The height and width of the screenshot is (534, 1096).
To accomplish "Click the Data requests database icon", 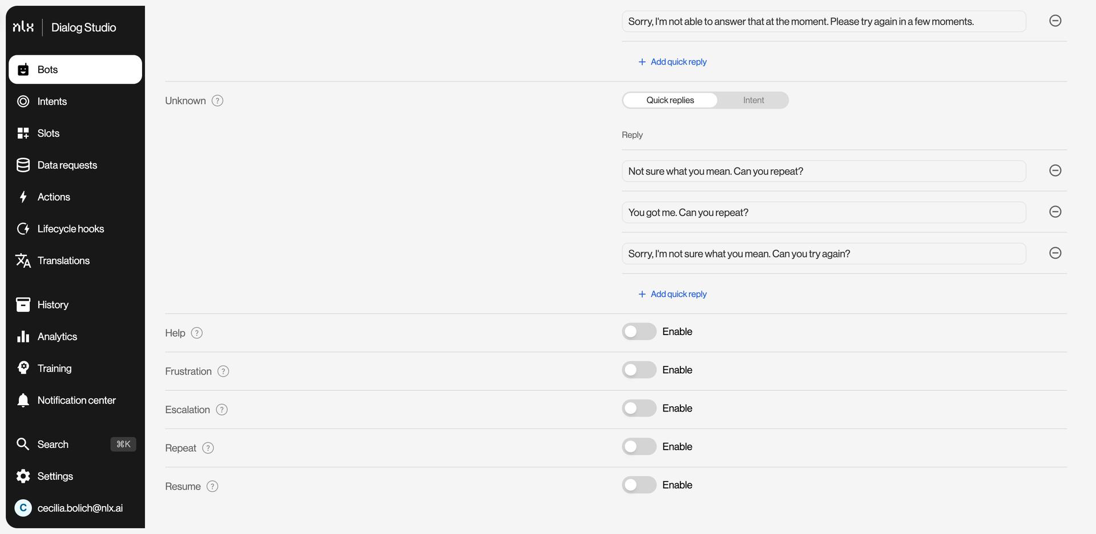I will click(23, 165).
